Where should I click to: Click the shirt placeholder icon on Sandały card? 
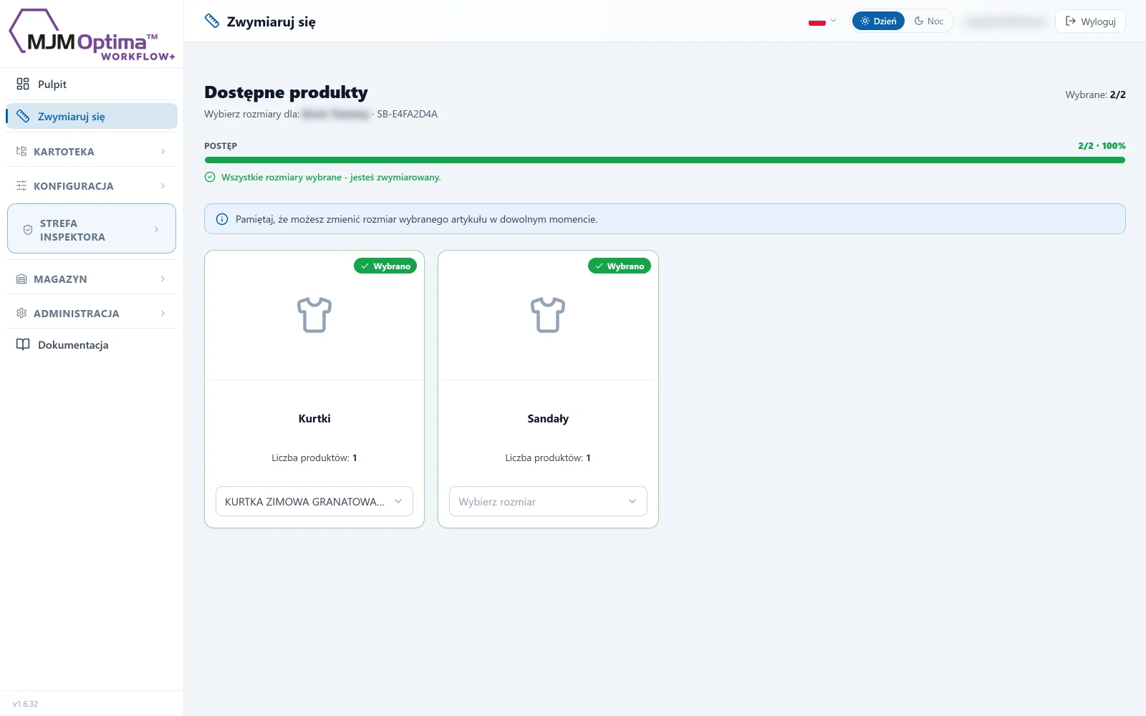click(x=548, y=315)
